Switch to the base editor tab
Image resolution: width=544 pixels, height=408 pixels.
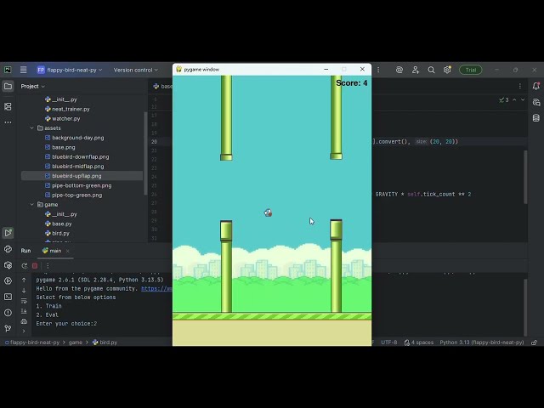pyautogui.click(x=162, y=87)
